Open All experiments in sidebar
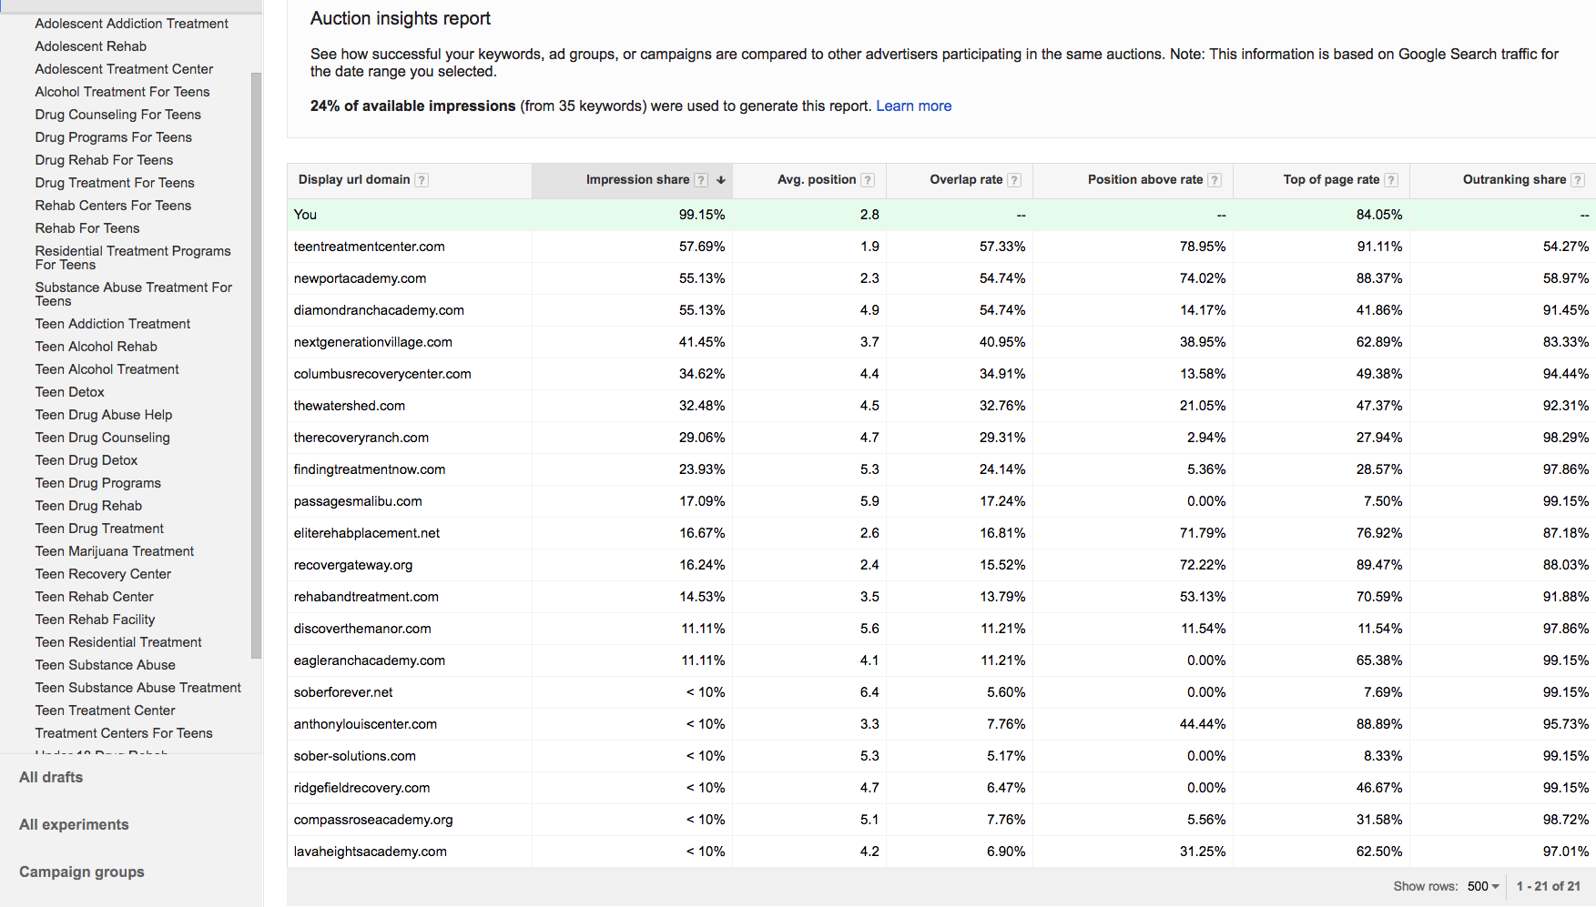This screenshot has height=907, width=1596. coord(74,824)
